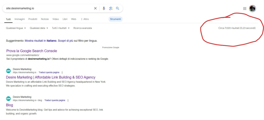Toggle the Strumenti tools button
Screen dimensions: 264x120
click(x=115, y=19)
